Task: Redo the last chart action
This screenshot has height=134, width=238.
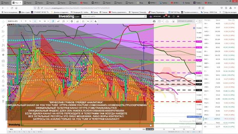Action: (x=91, y=21)
